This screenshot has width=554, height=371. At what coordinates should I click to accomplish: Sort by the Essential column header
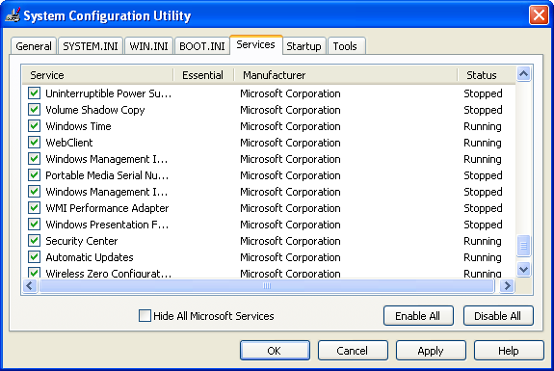(x=203, y=75)
